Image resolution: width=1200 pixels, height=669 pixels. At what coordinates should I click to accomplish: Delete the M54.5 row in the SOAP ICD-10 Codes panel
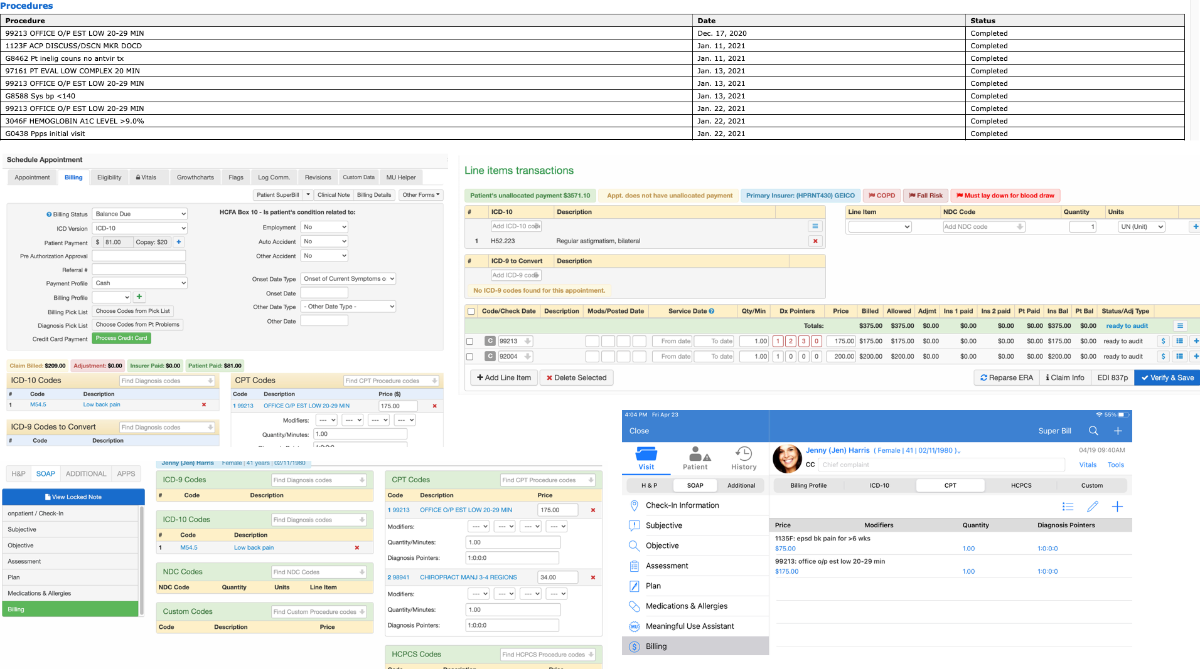point(357,548)
